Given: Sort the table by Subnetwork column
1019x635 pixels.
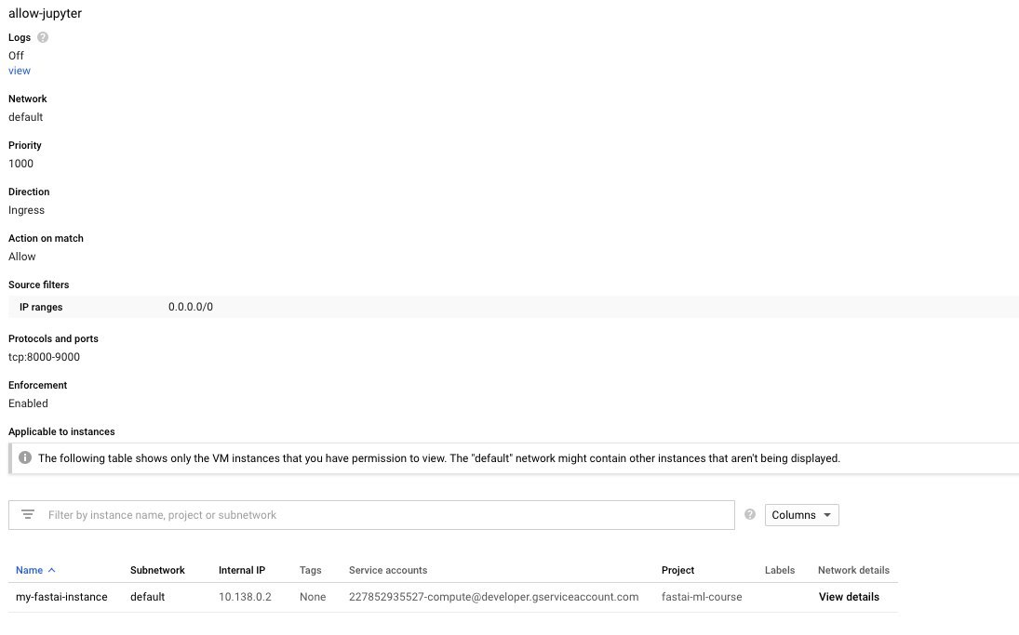Looking at the screenshot, I should coord(157,570).
